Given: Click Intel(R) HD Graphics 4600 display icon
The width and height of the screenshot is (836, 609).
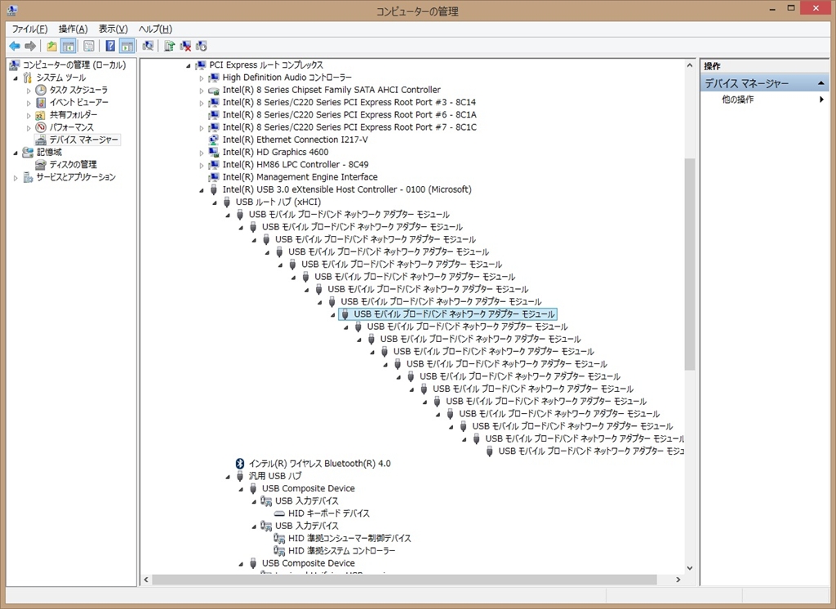Looking at the screenshot, I should (x=214, y=152).
